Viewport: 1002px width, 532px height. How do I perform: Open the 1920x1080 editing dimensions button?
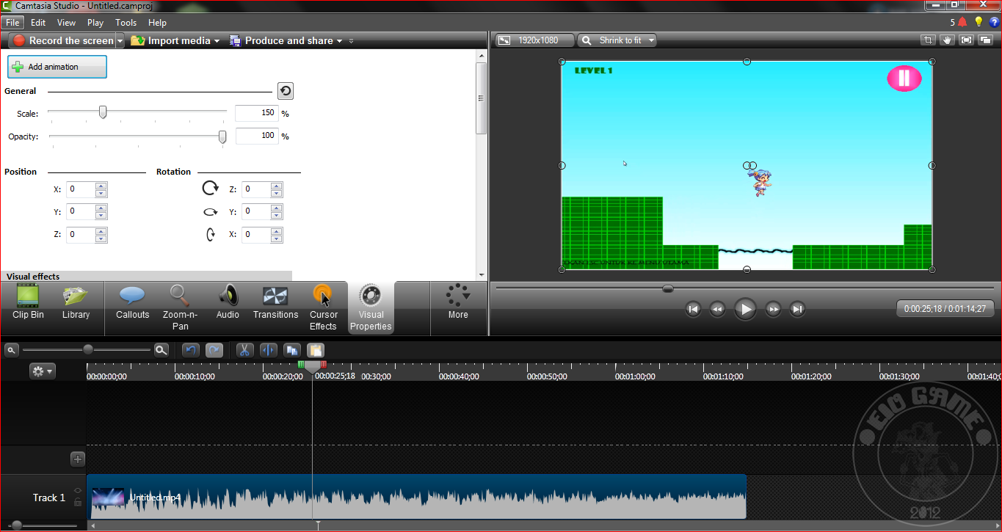(534, 40)
